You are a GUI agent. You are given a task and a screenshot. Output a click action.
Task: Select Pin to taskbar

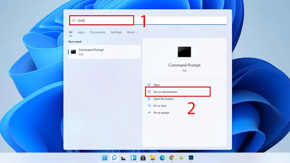(161, 113)
